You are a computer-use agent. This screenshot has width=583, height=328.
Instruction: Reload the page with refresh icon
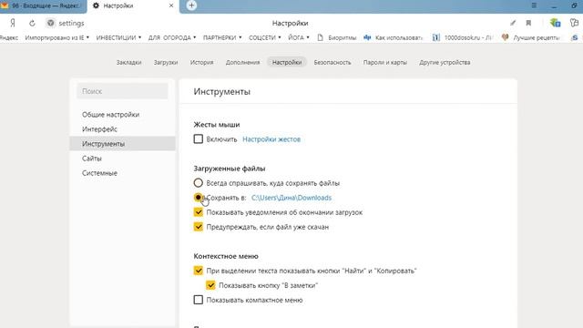(x=32, y=23)
